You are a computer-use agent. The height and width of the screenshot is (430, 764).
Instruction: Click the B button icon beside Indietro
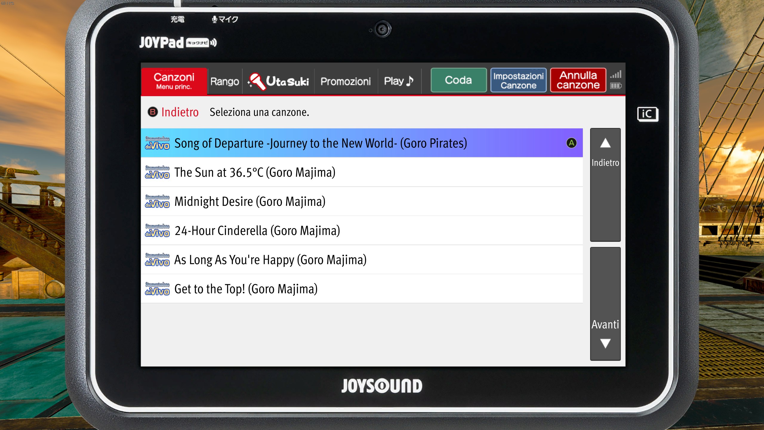[x=153, y=112]
